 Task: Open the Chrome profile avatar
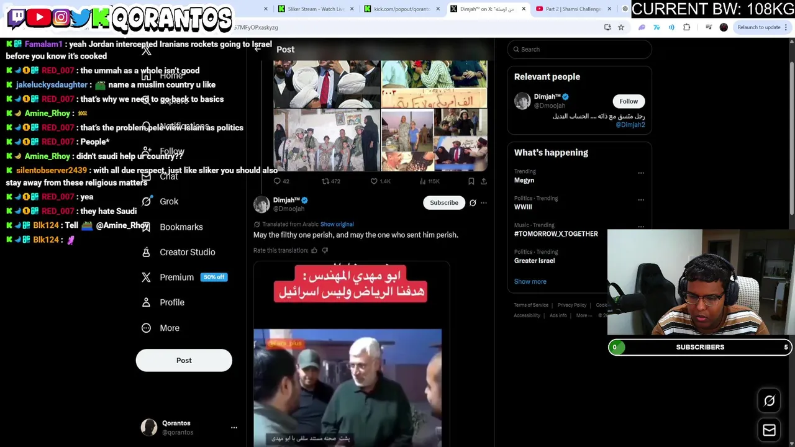[x=724, y=27]
